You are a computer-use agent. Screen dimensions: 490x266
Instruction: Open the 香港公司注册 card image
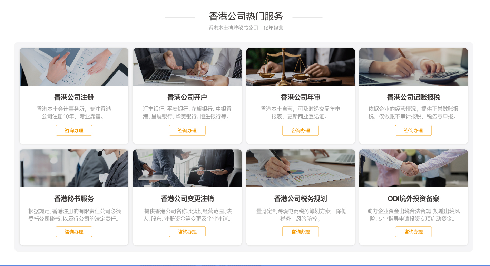click(74, 67)
